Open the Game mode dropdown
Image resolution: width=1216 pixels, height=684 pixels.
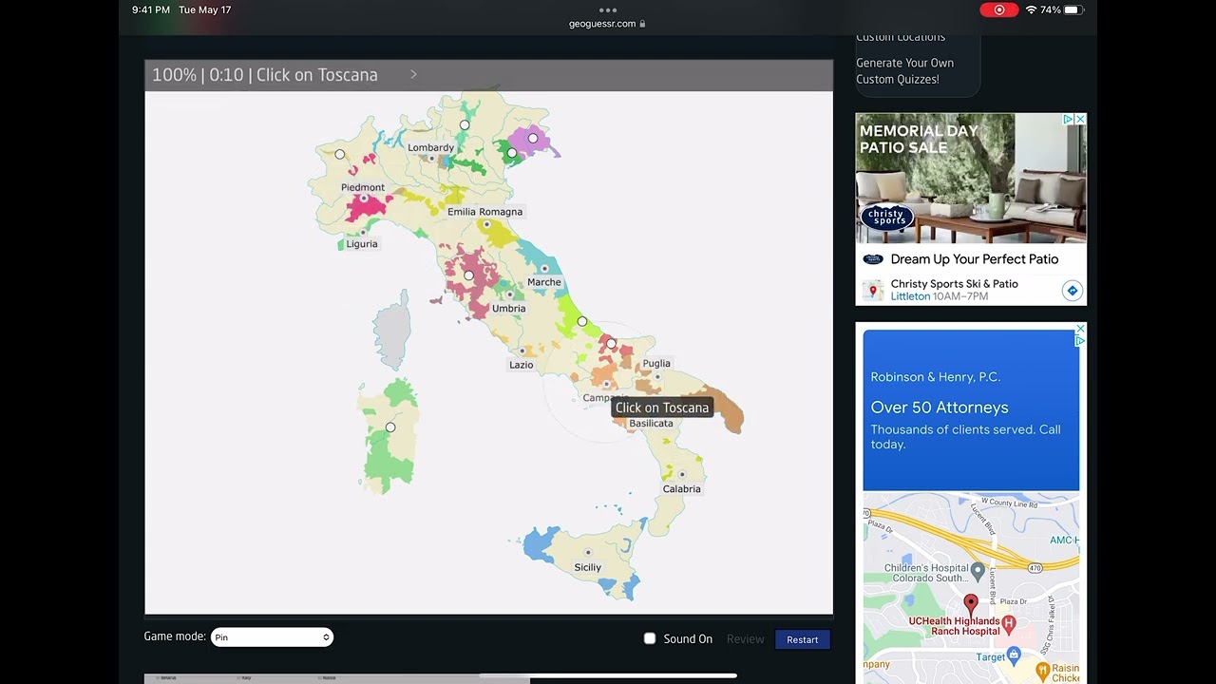click(x=272, y=637)
